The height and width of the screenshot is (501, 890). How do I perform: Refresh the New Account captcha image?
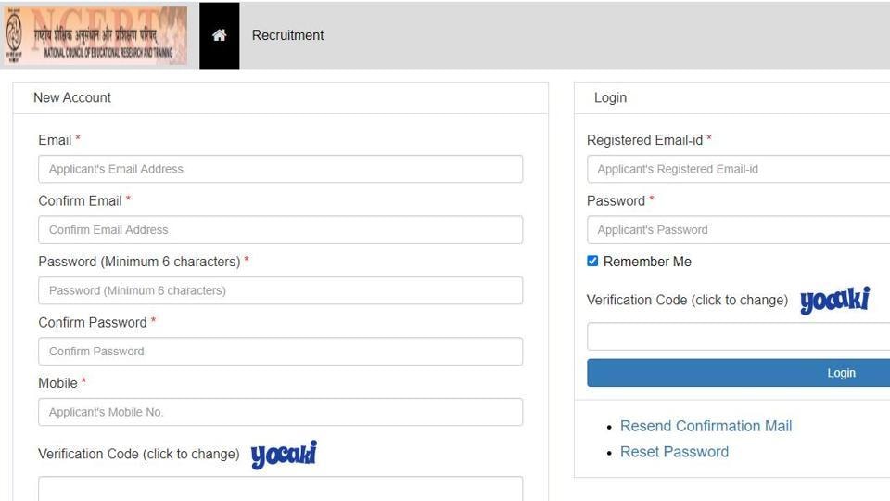[284, 455]
